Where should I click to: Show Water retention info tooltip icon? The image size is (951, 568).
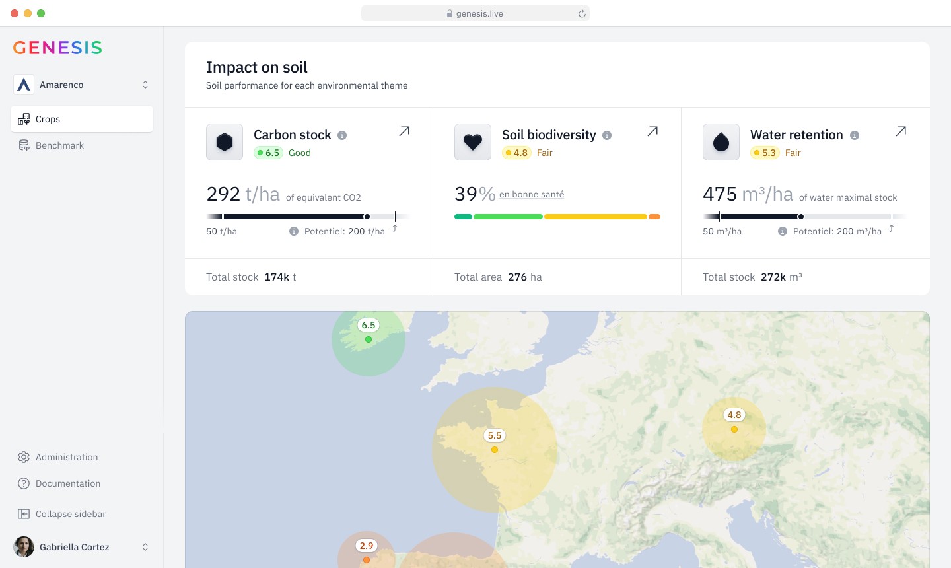(x=855, y=135)
